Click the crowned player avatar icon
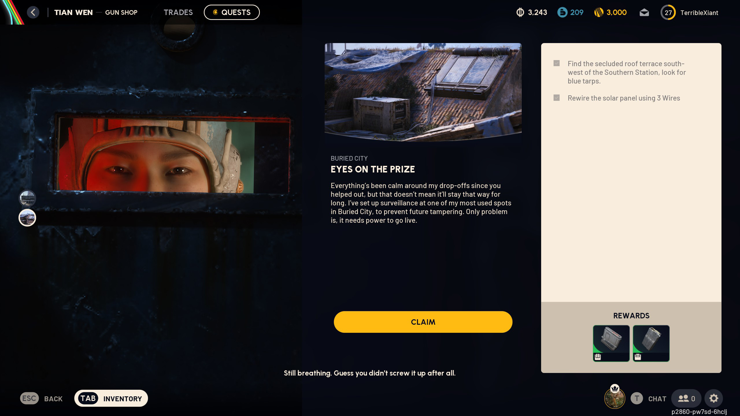The height and width of the screenshot is (416, 740). [615, 397]
